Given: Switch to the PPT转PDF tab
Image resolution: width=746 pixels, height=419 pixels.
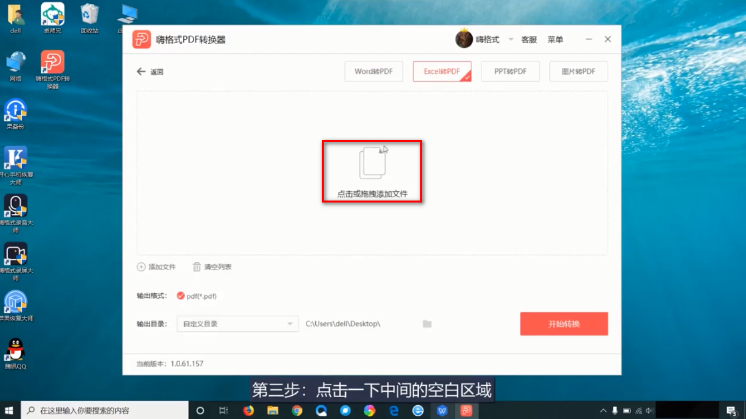Looking at the screenshot, I should [x=510, y=71].
